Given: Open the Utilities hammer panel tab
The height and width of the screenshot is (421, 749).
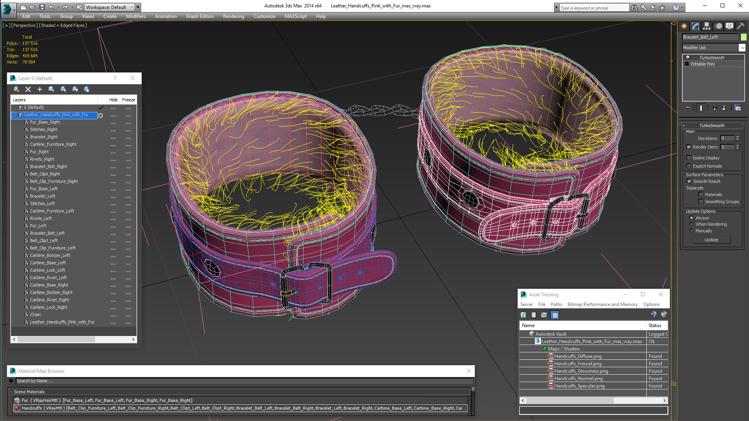Looking at the screenshot, I should [x=741, y=26].
